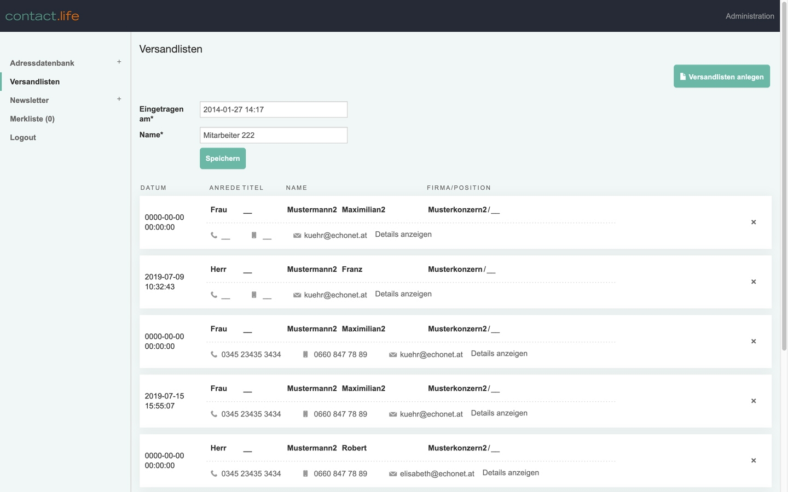Screen dimensions: 788x492
Task: Remove Mustermann2 Robert entry via X icon
Action: [754, 461]
